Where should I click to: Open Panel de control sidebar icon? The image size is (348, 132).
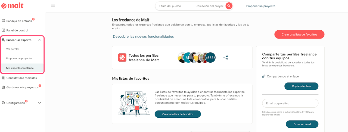[x=3, y=30]
